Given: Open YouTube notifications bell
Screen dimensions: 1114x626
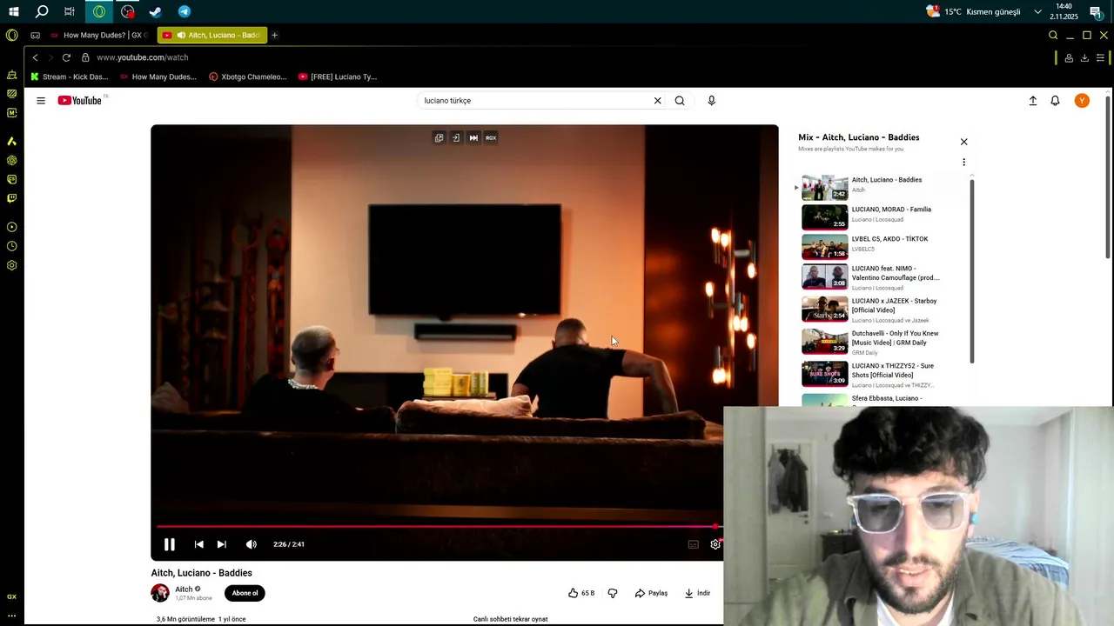Looking at the screenshot, I should click(1055, 101).
